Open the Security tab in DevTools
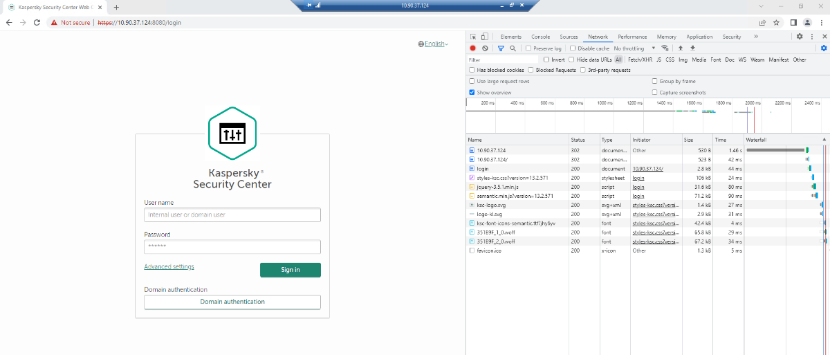The image size is (830, 355). click(732, 37)
